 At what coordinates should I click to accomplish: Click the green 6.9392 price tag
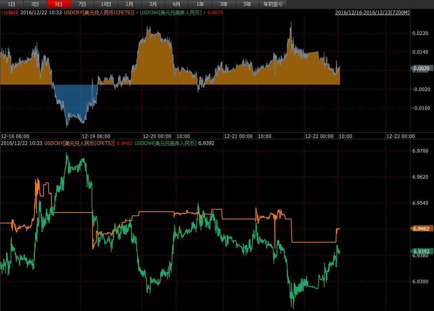pos(421,251)
